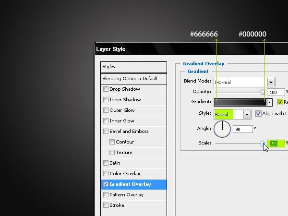This screenshot has width=288, height=216.
Task: Enable the Outer Glow checkbox
Action: point(106,110)
